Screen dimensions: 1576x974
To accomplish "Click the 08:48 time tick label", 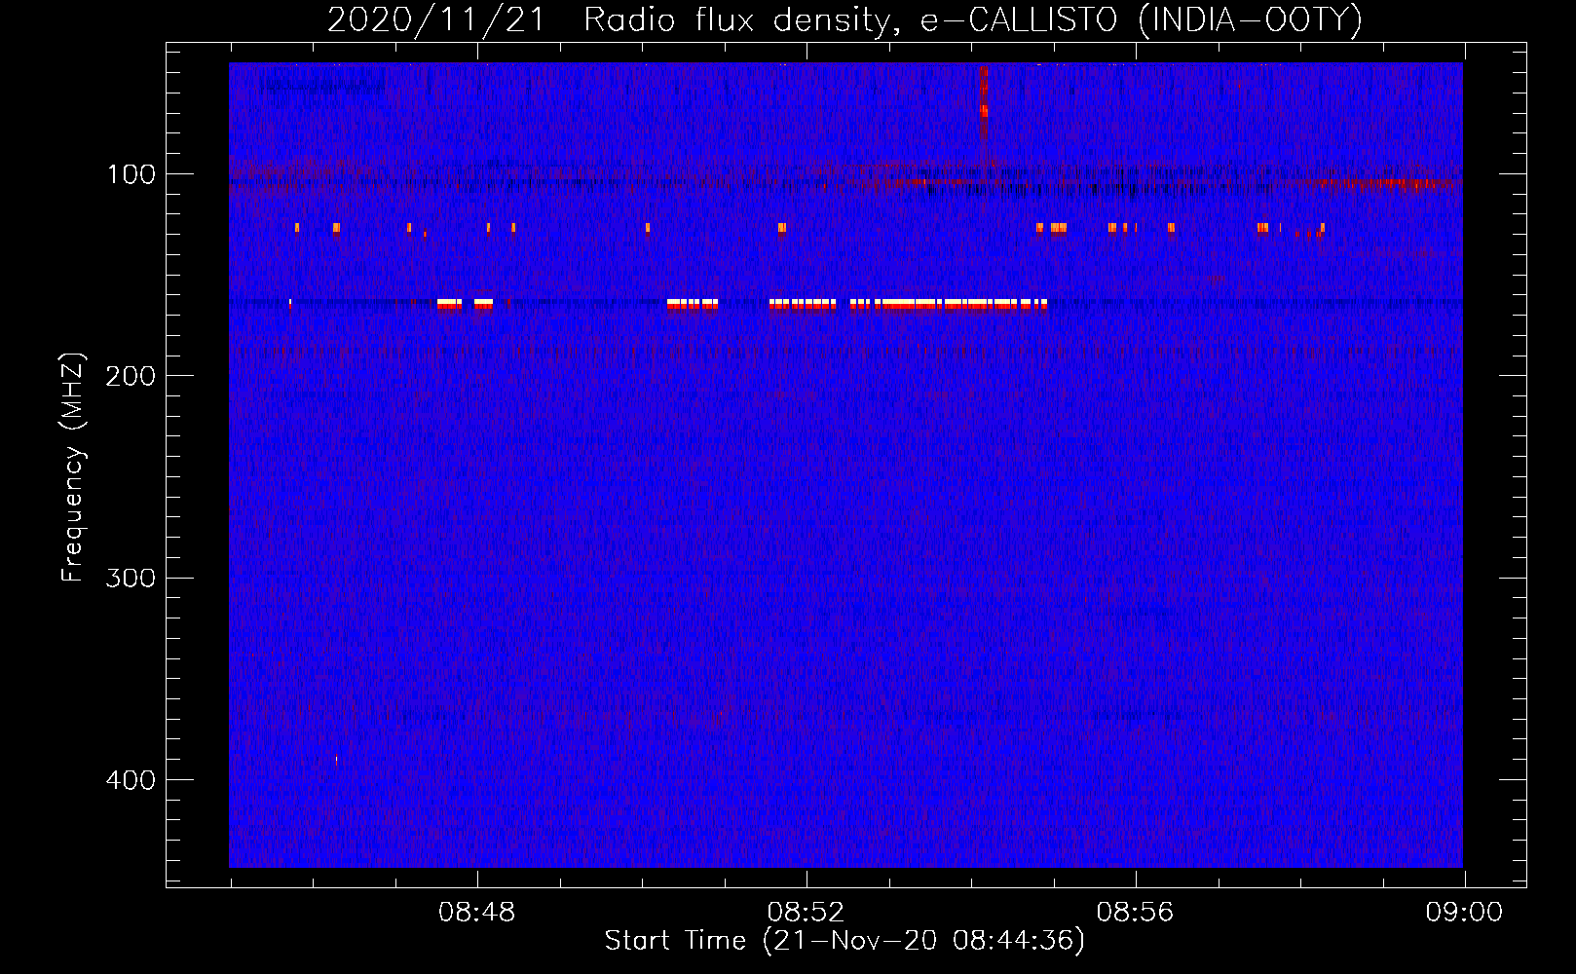I will [476, 913].
